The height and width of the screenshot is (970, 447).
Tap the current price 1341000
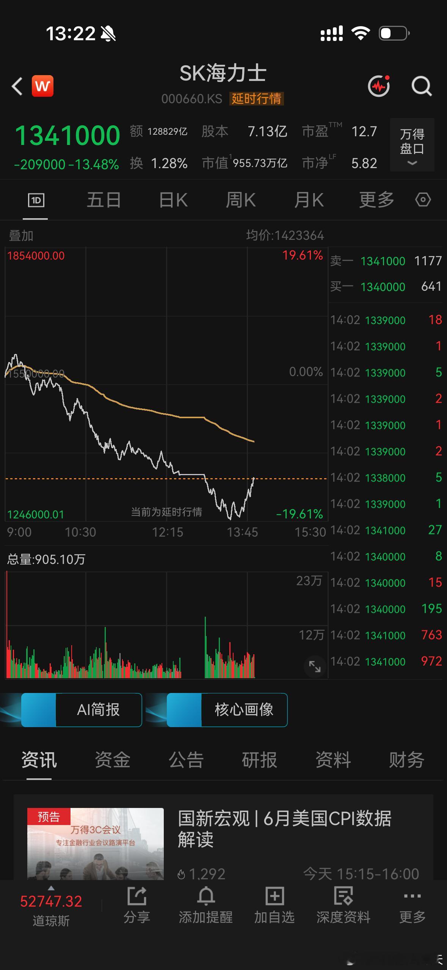point(67,135)
